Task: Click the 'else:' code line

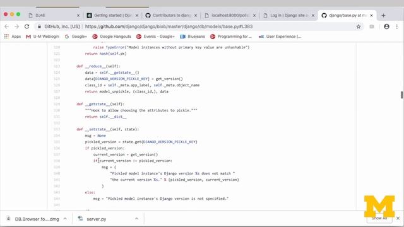Action: point(90,192)
